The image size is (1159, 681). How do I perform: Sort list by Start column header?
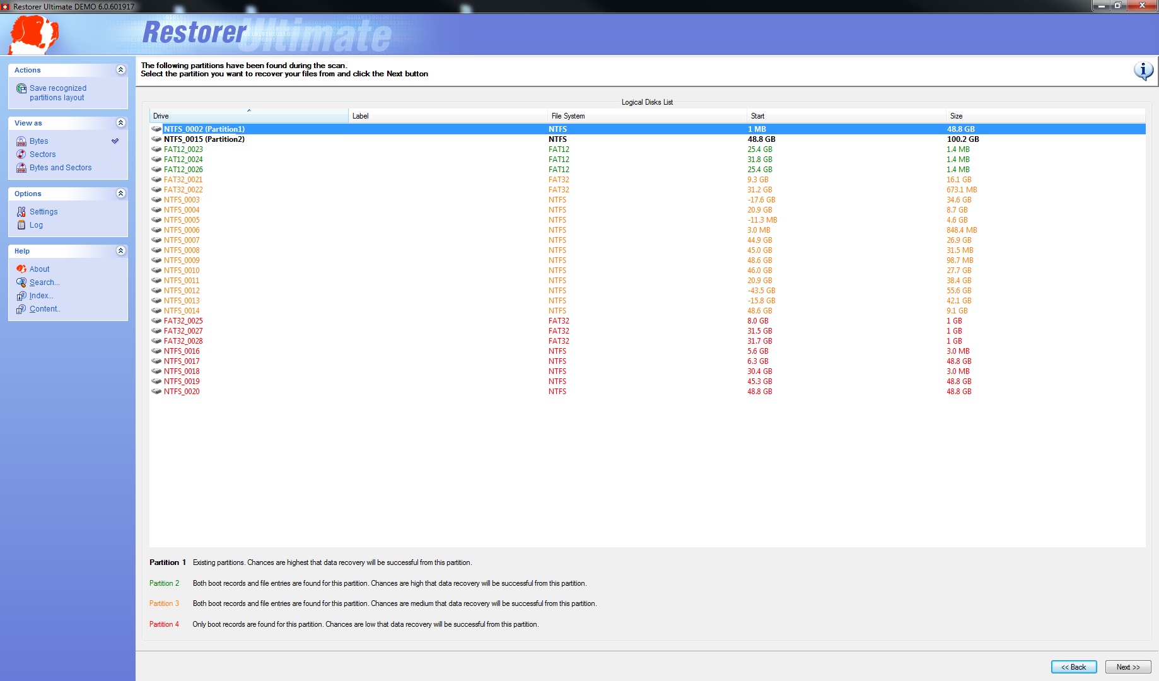pos(846,116)
